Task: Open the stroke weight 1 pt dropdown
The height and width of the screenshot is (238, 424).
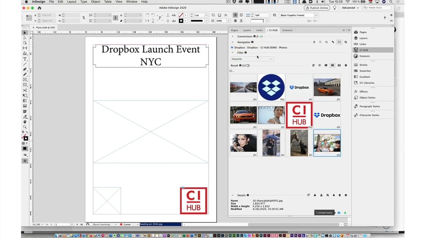Action: (207, 15)
